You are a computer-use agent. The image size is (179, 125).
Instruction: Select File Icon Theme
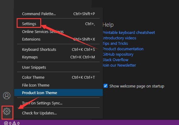click(58, 85)
